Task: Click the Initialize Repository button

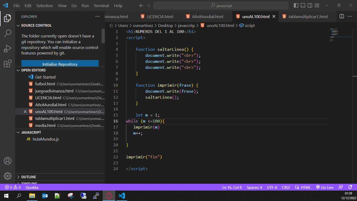Action: (x=60, y=64)
